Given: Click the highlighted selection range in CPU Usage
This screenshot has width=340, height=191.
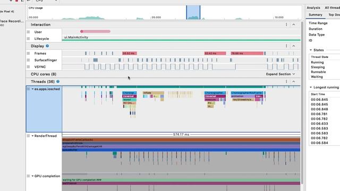Looking at the screenshot, I should tap(193, 13).
